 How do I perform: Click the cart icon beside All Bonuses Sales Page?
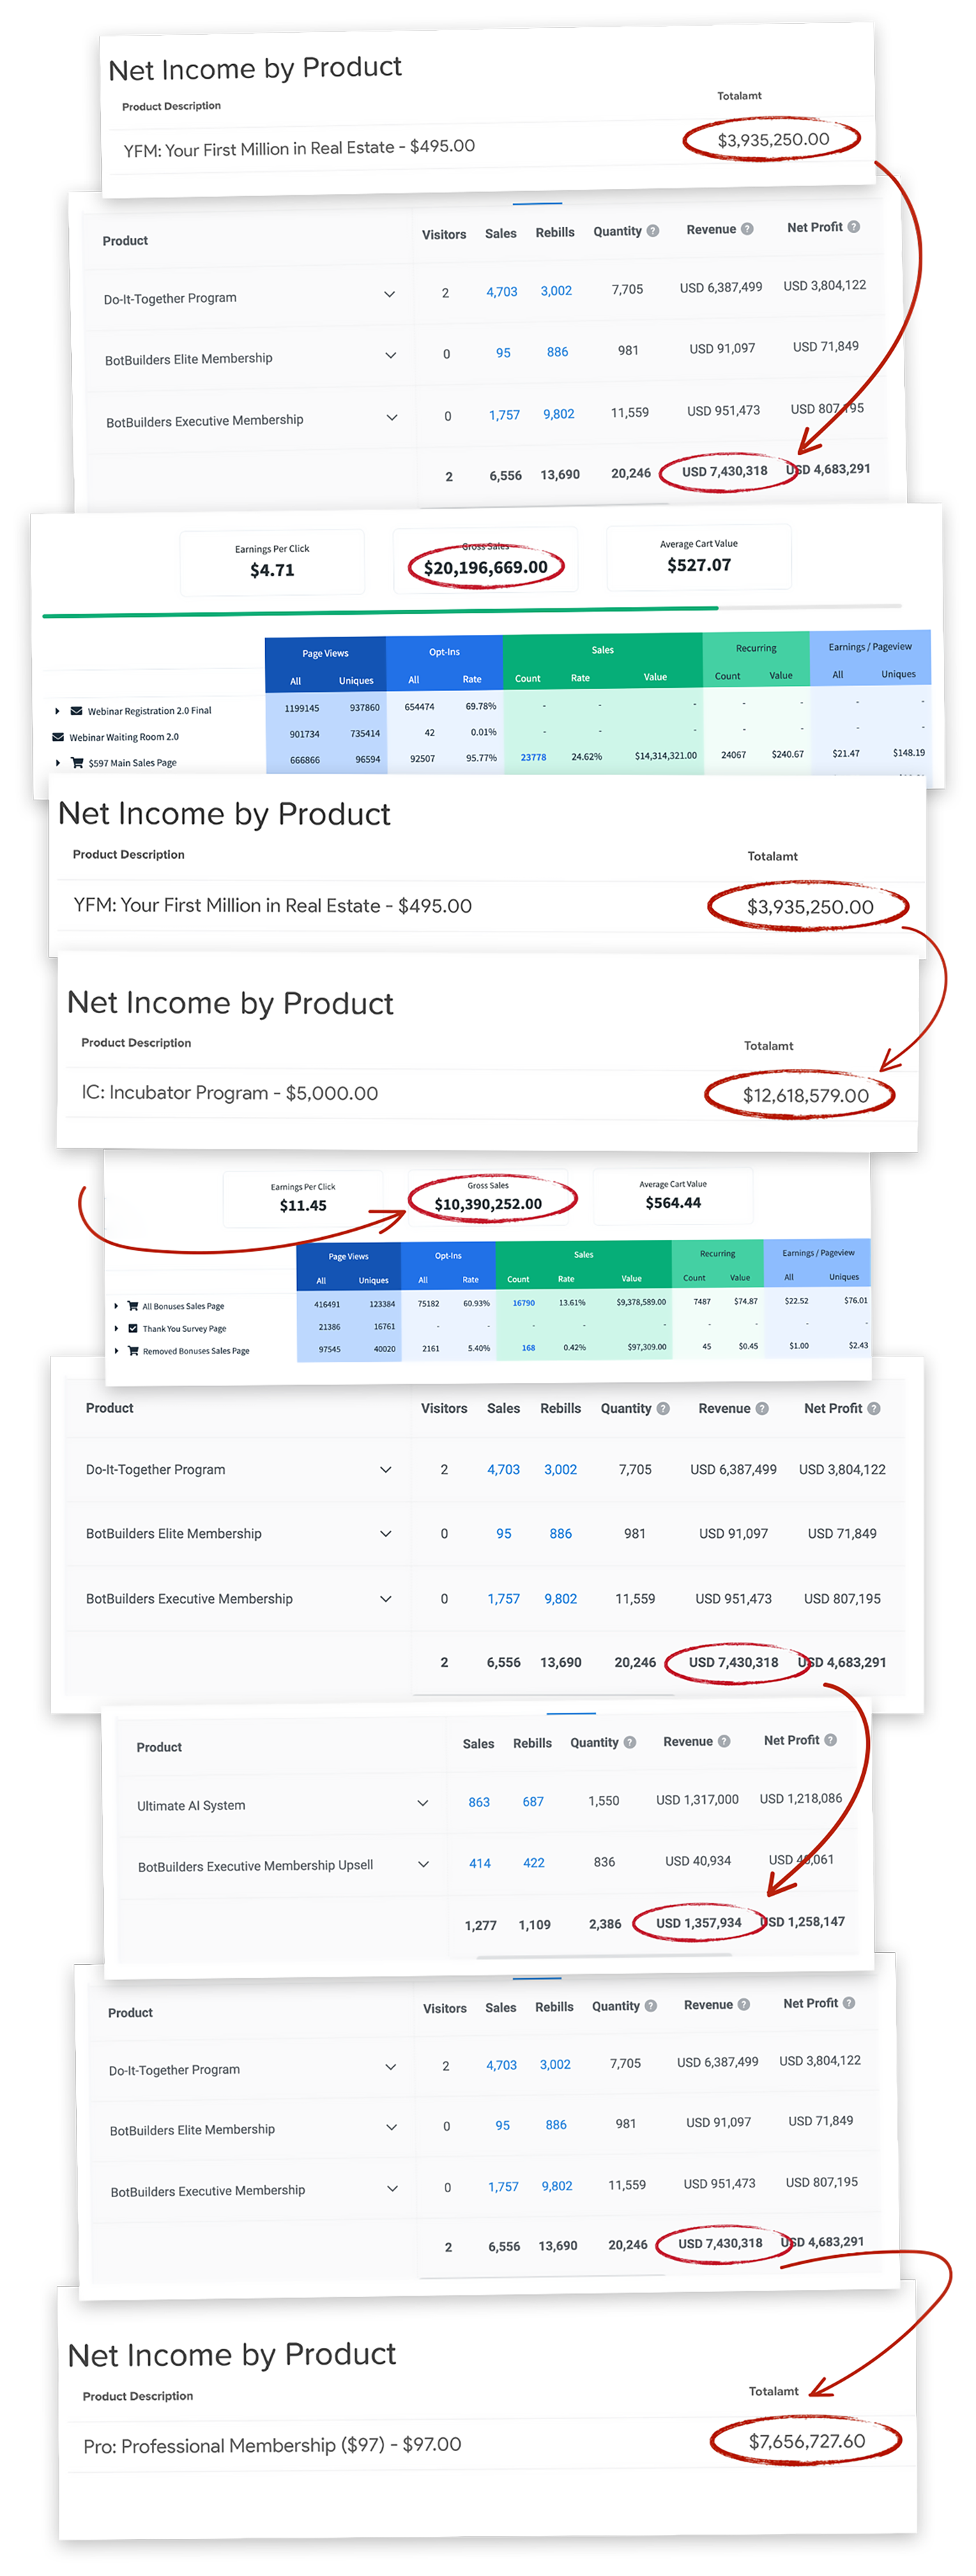(x=133, y=1305)
